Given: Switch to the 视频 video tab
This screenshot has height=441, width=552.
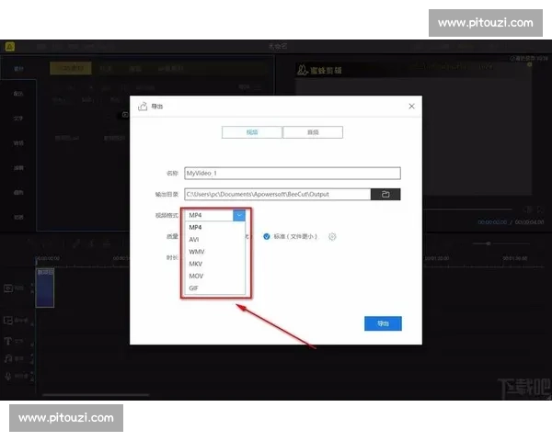Looking at the screenshot, I should click(252, 132).
